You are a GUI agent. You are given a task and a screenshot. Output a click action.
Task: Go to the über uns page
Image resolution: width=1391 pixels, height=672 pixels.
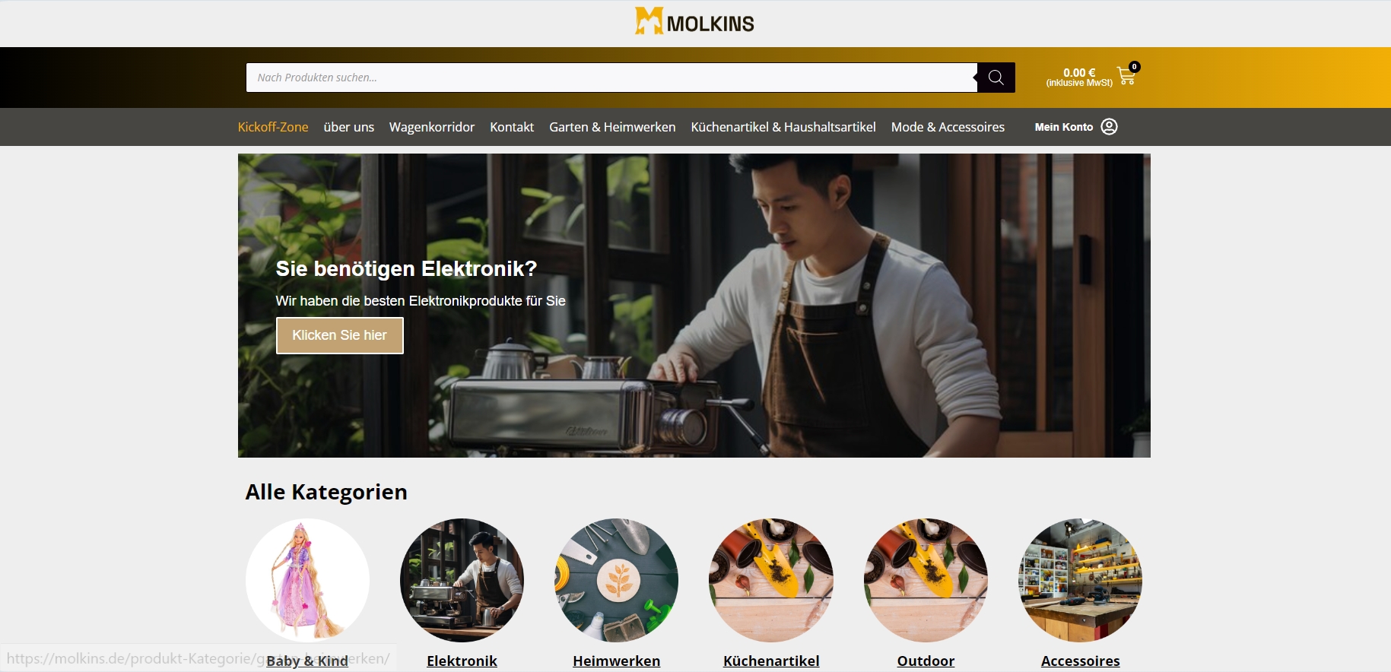tap(349, 127)
